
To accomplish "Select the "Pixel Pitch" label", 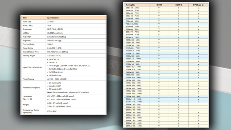I will coord(27,37).
